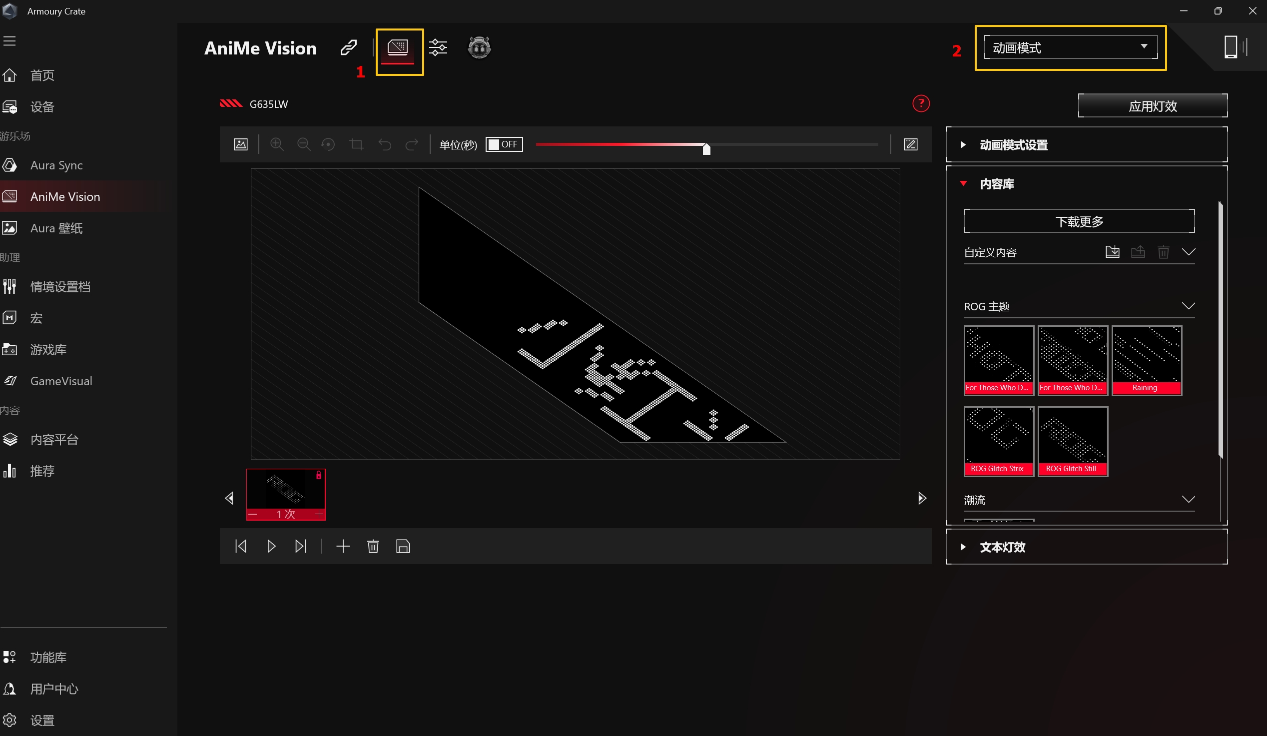Viewport: 1267px width, 736px height.
Task: Click the add frame plus icon
Action: pos(343,546)
